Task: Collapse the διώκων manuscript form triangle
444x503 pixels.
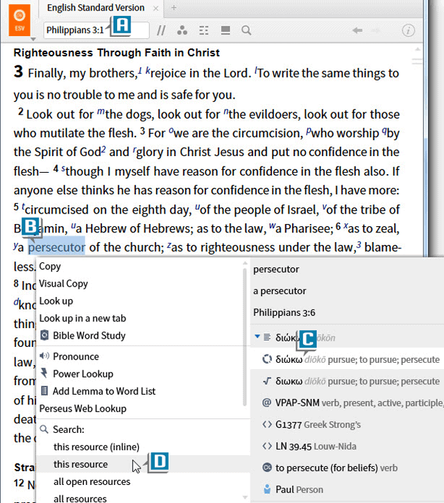Action: click(257, 337)
